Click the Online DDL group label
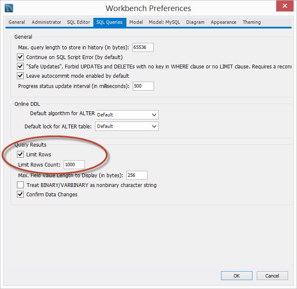Viewport: 297px width, 289px height. [27, 104]
